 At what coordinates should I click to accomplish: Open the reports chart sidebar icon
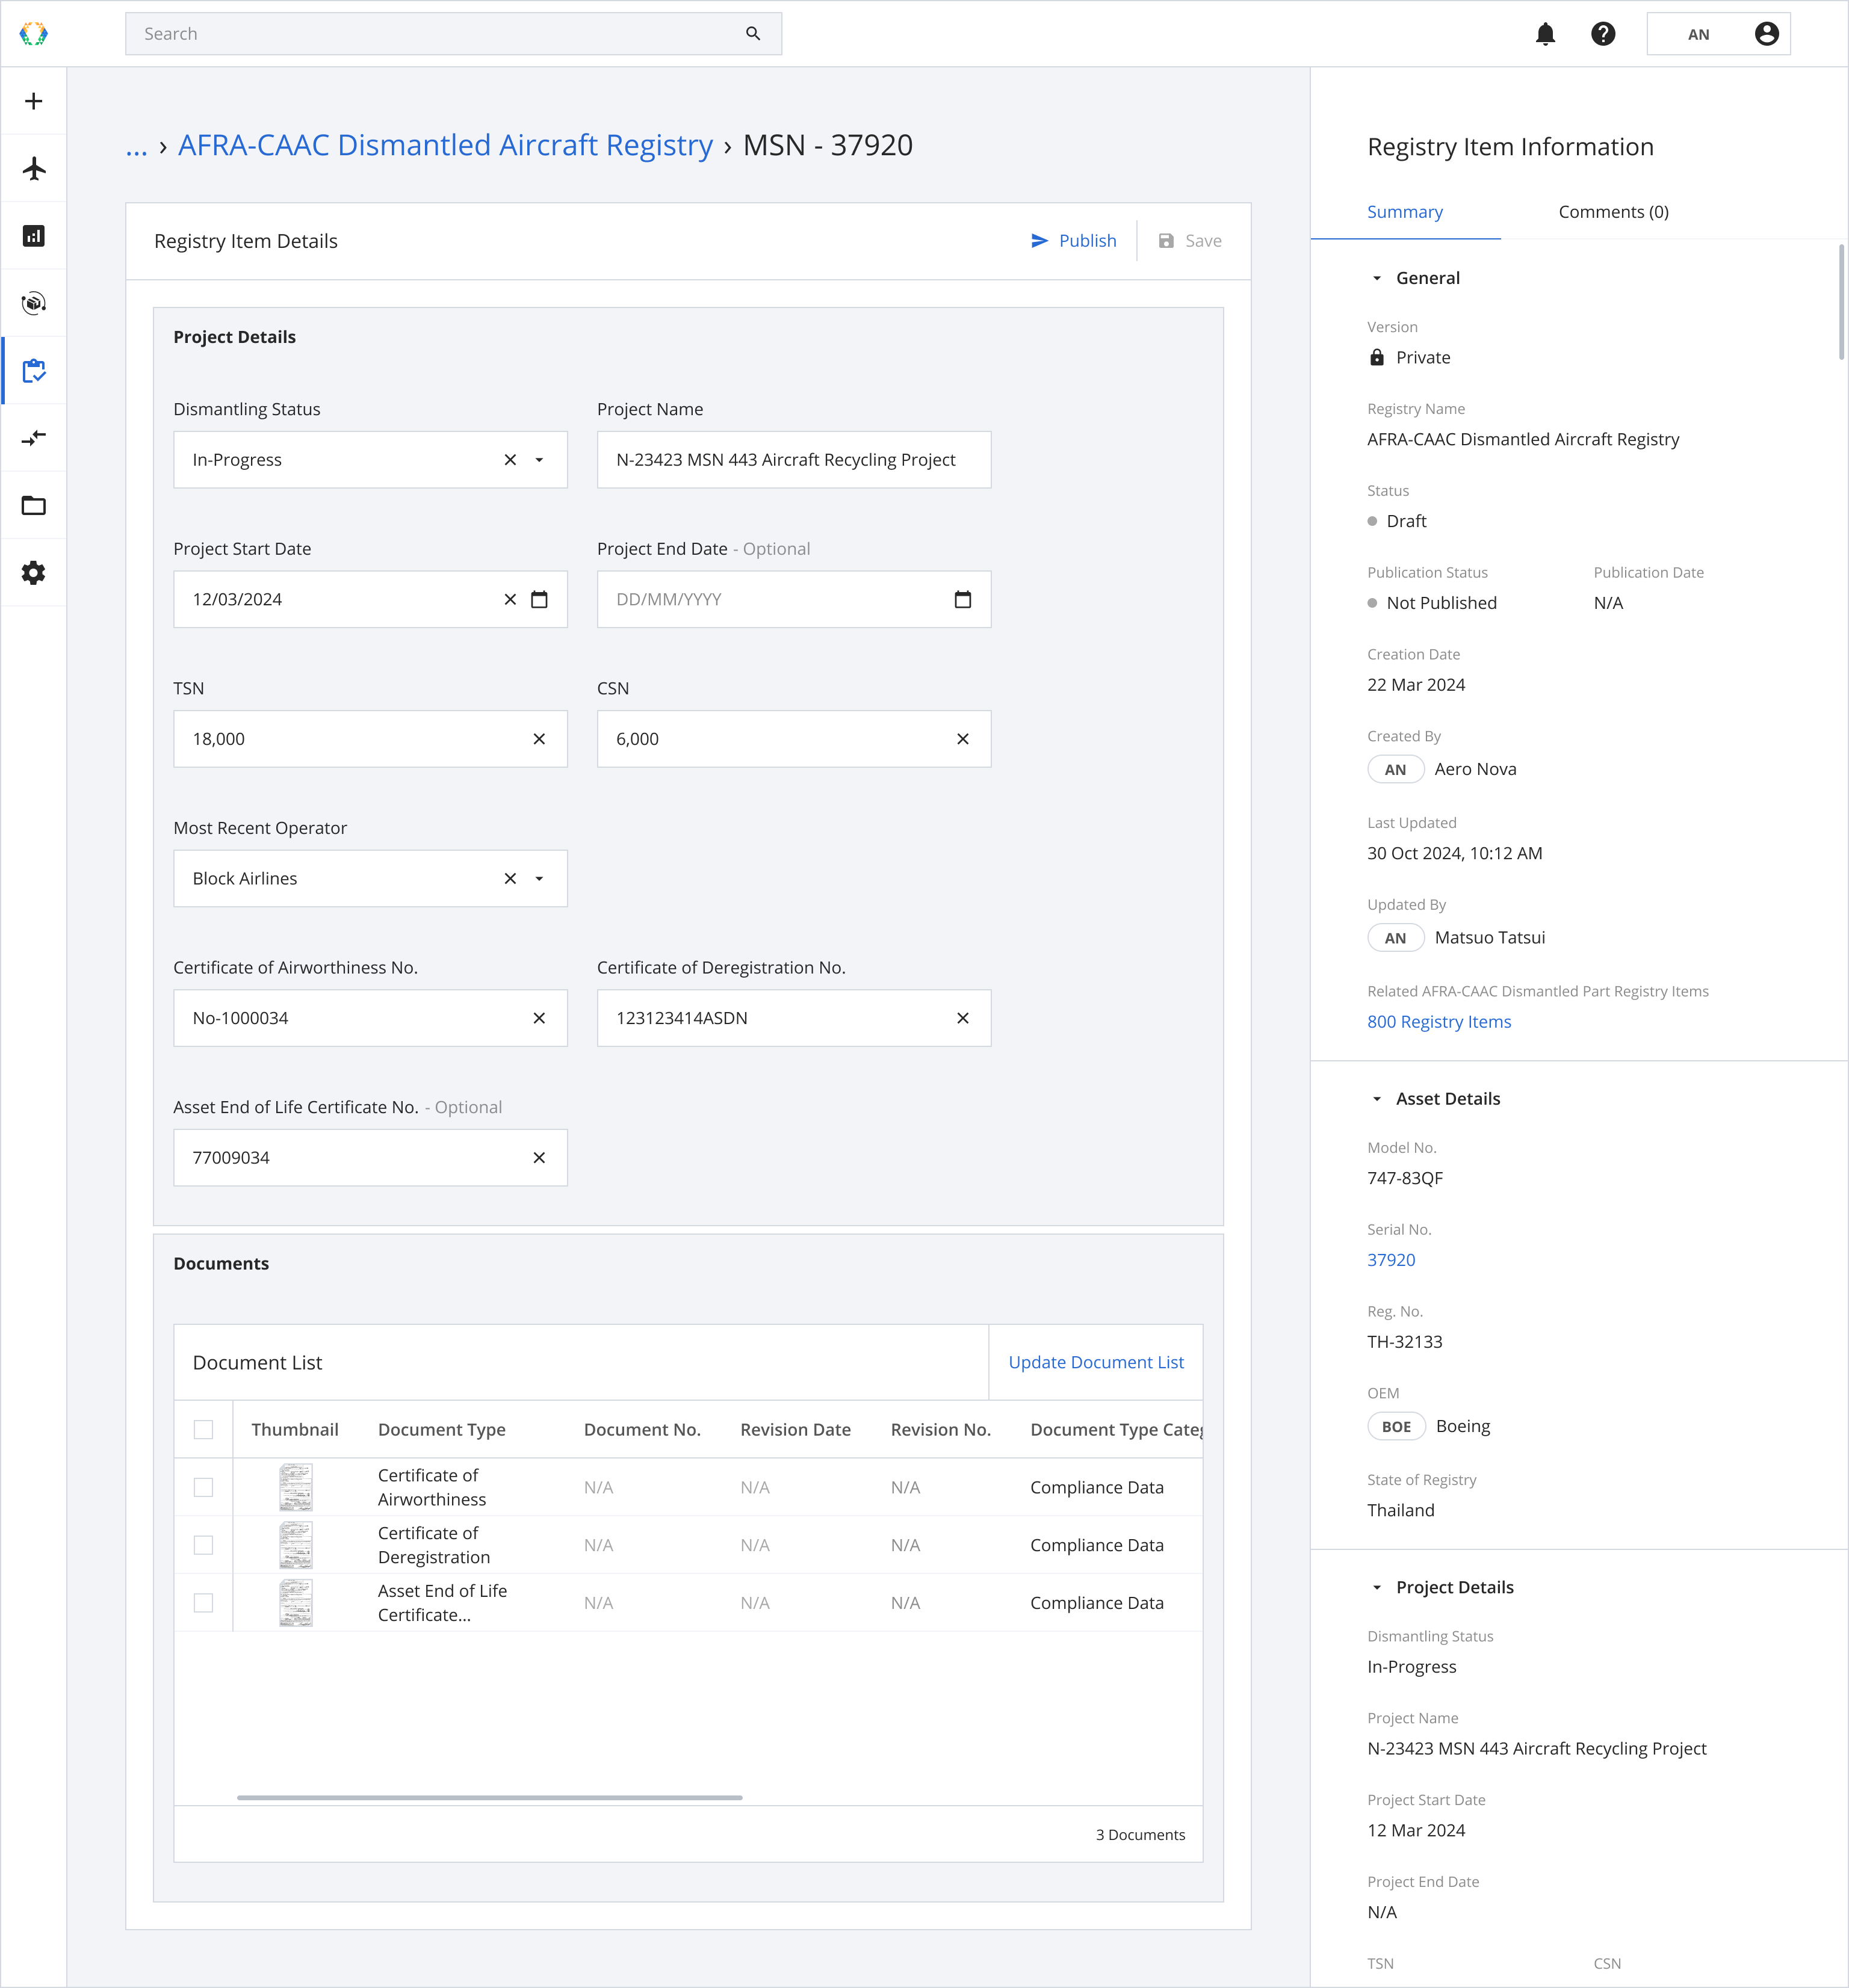point(34,236)
